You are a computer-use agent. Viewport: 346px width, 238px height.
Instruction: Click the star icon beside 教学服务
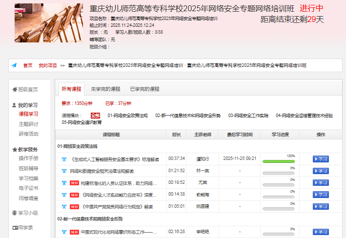[x=14, y=150]
